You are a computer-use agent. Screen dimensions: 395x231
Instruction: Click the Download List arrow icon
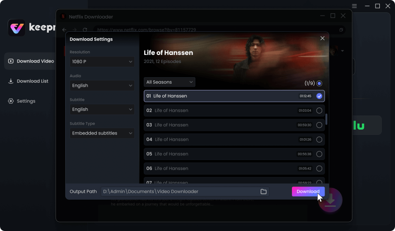[10, 81]
